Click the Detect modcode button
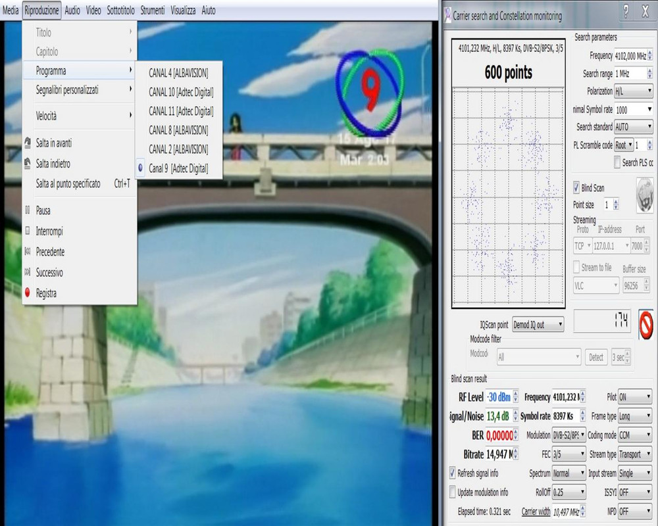The image size is (658, 526). (596, 358)
